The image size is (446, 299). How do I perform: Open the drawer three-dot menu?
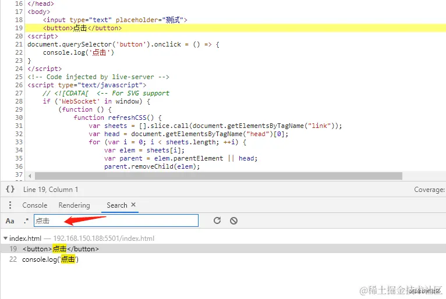(10, 205)
